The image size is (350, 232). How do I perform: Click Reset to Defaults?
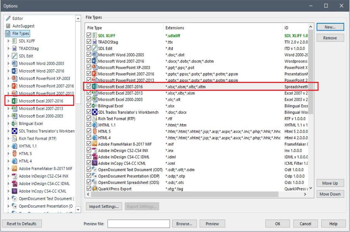pyautogui.click(x=22, y=224)
